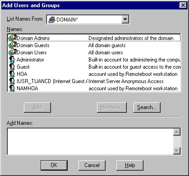
Task: Select IUSR_TUANCD Internet Guest account name
Action: (x=52, y=81)
